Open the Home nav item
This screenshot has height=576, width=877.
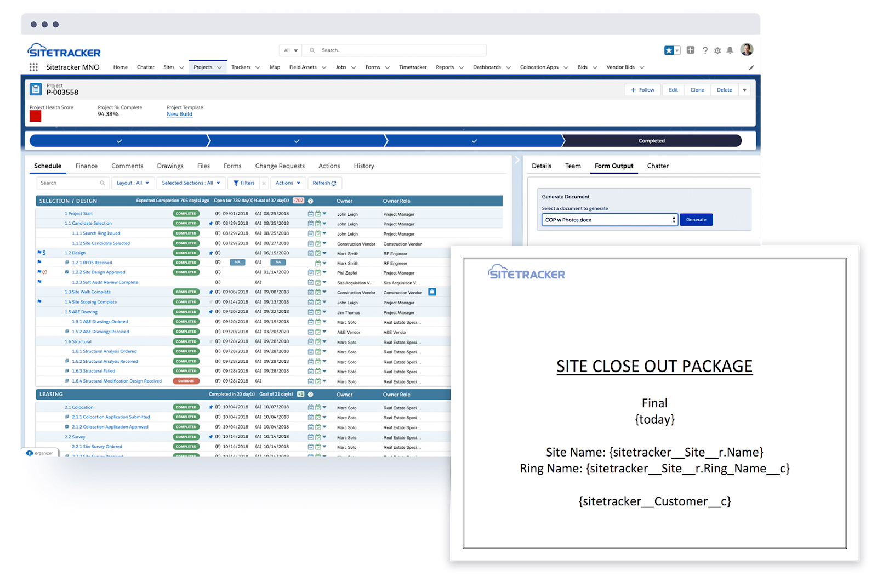click(x=121, y=67)
